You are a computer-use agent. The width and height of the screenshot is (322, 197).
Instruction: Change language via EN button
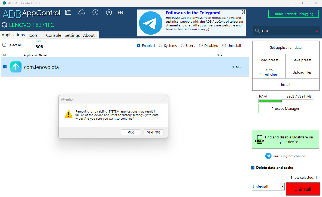tap(120, 13)
